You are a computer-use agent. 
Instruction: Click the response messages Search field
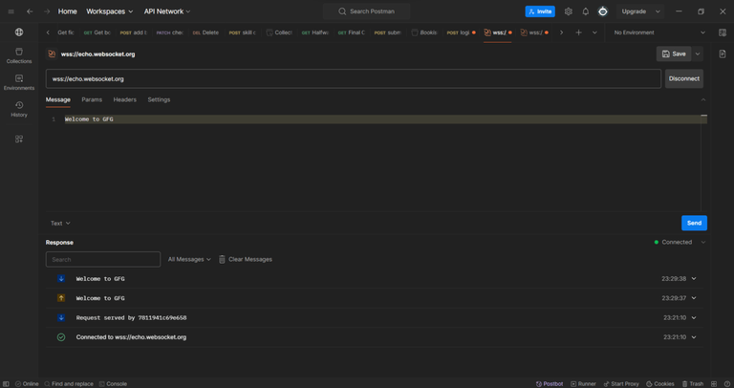(103, 259)
